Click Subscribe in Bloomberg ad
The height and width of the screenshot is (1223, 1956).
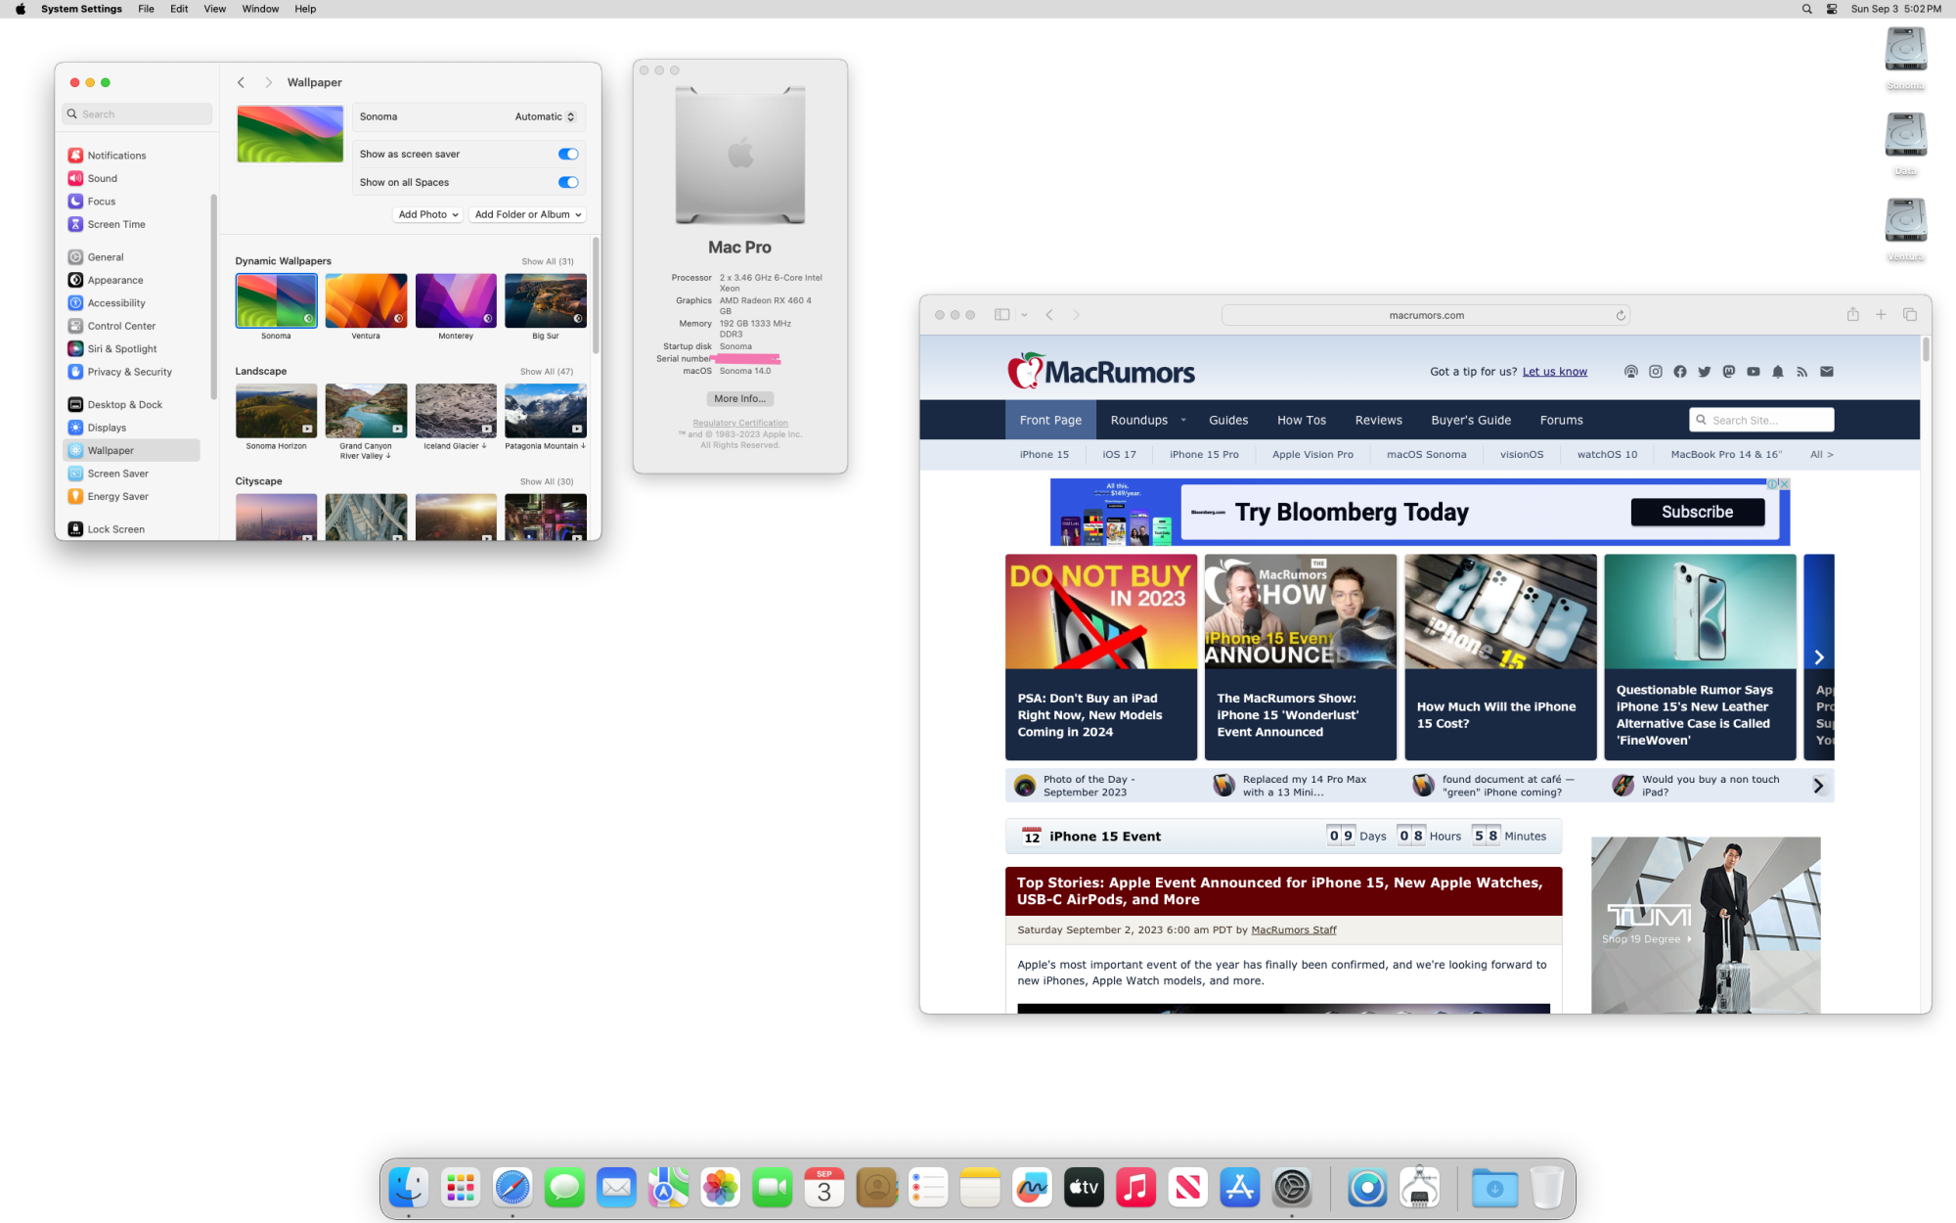pos(1697,512)
